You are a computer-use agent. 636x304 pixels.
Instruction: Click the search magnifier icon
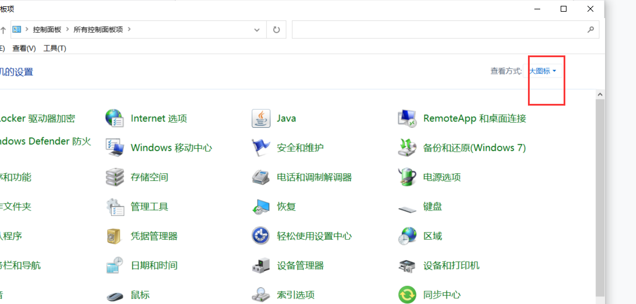point(591,30)
